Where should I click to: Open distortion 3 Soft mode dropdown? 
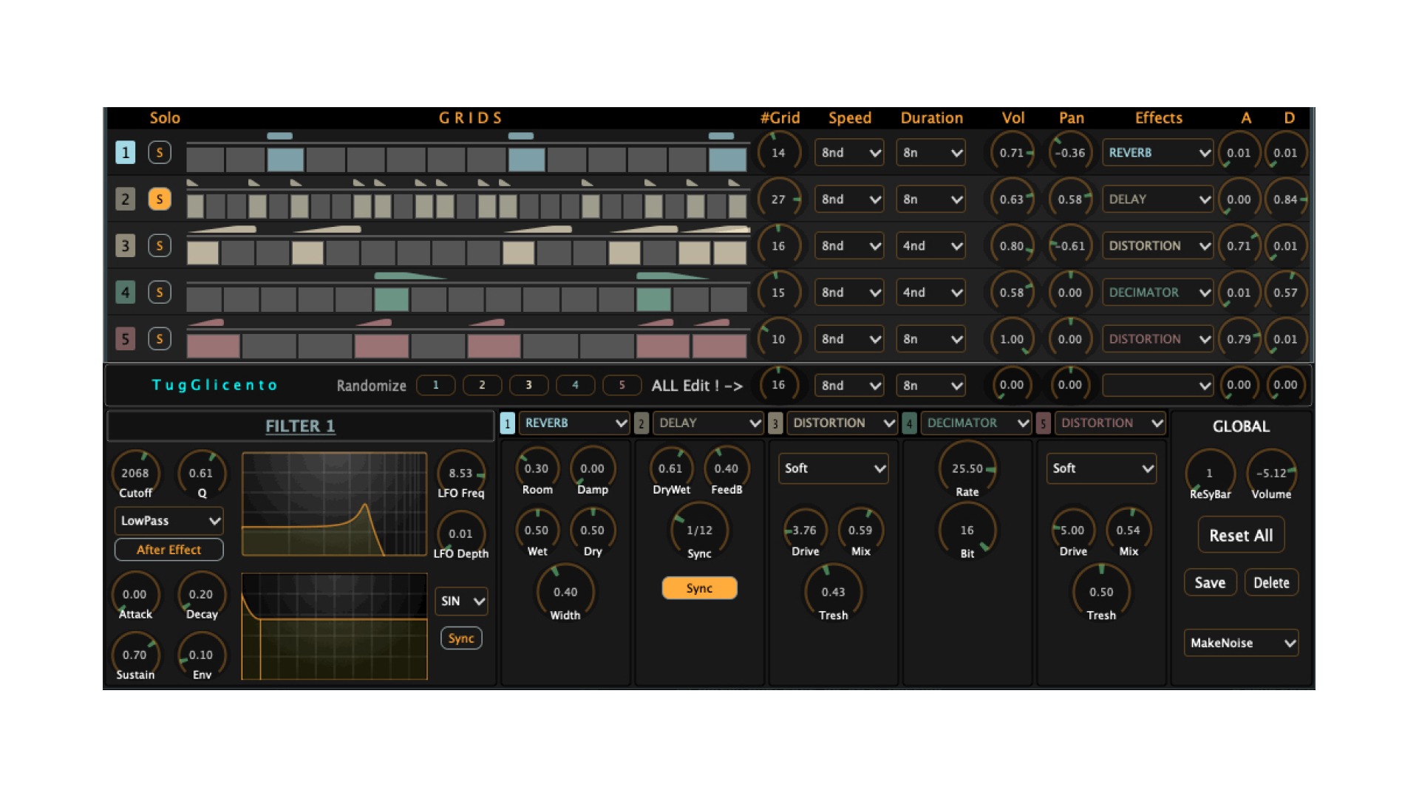833,468
